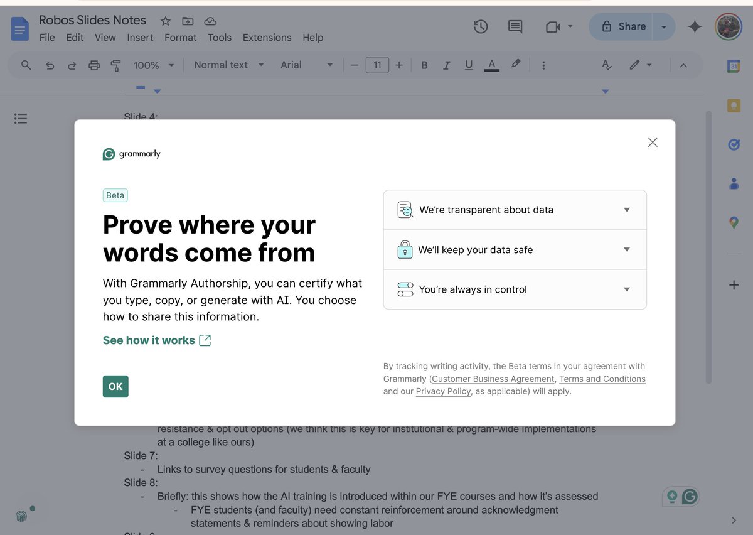753x535 pixels.
Task: Open the Arial font dropdown
Action: pos(307,65)
